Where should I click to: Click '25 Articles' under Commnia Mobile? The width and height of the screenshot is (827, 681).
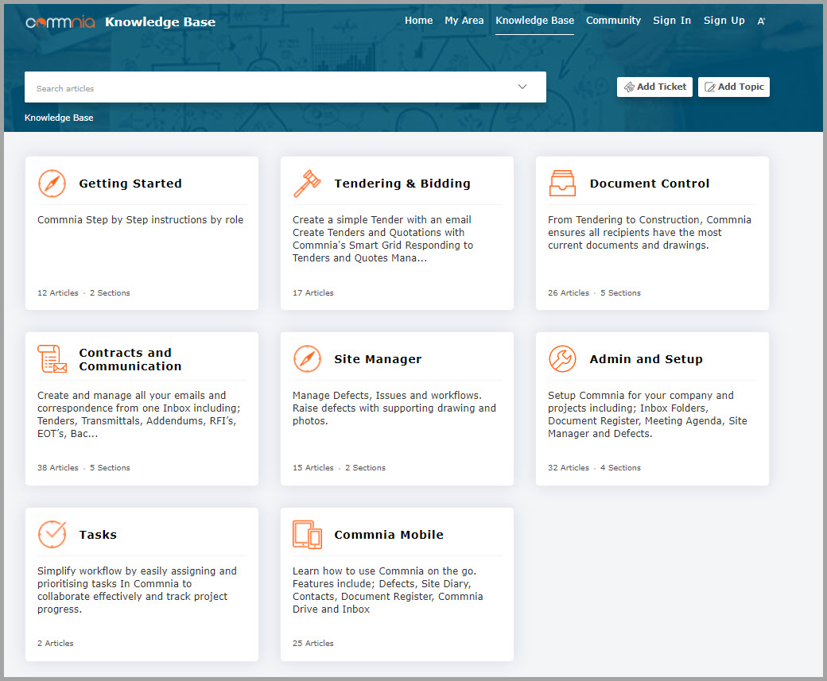pyautogui.click(x=313, y=644)
